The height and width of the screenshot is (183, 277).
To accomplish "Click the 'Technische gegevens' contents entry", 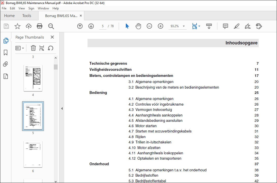I will point(108,63).
